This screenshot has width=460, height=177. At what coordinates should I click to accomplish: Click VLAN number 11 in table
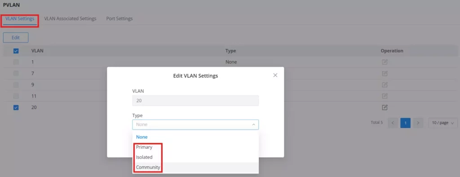point(33,96)
